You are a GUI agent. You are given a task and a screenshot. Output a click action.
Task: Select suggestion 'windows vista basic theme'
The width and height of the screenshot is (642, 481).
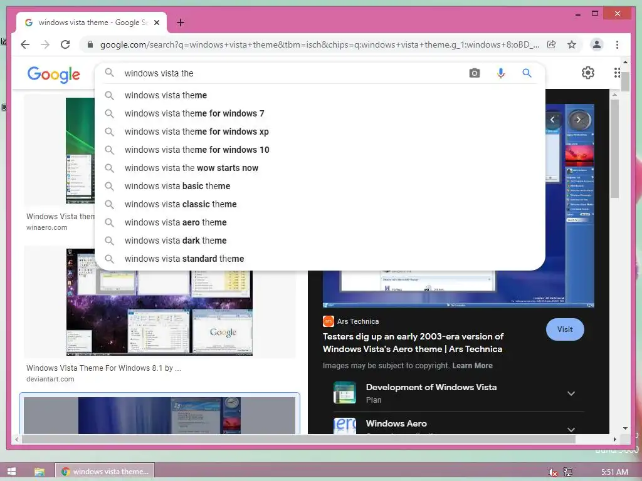[320, 186]
